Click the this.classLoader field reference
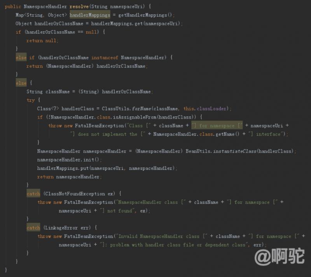 [205, 109]
